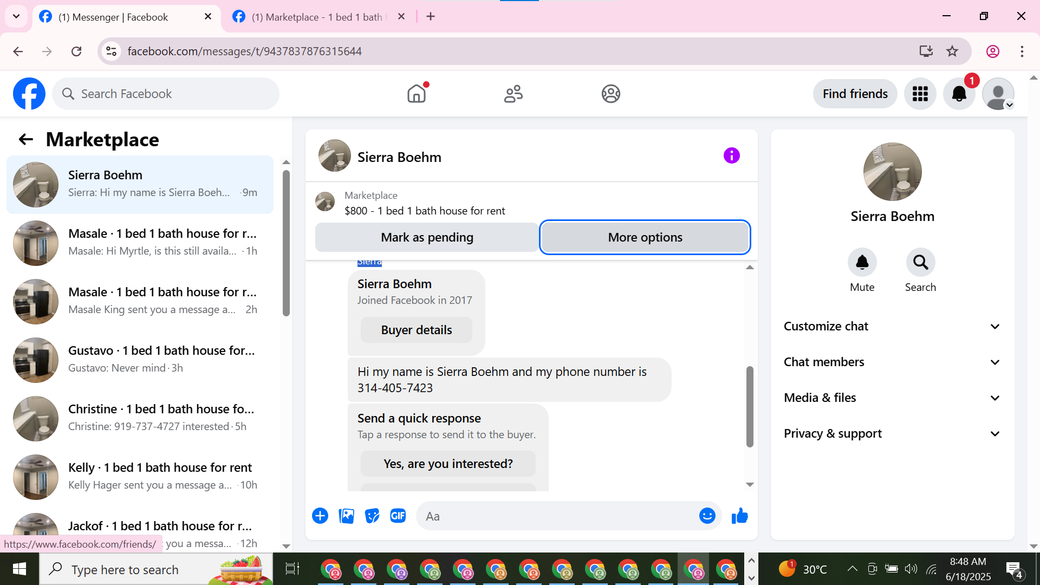This screenshot has width=1040, height=585.
Task: Open a new browser tab
Action: 431,17
